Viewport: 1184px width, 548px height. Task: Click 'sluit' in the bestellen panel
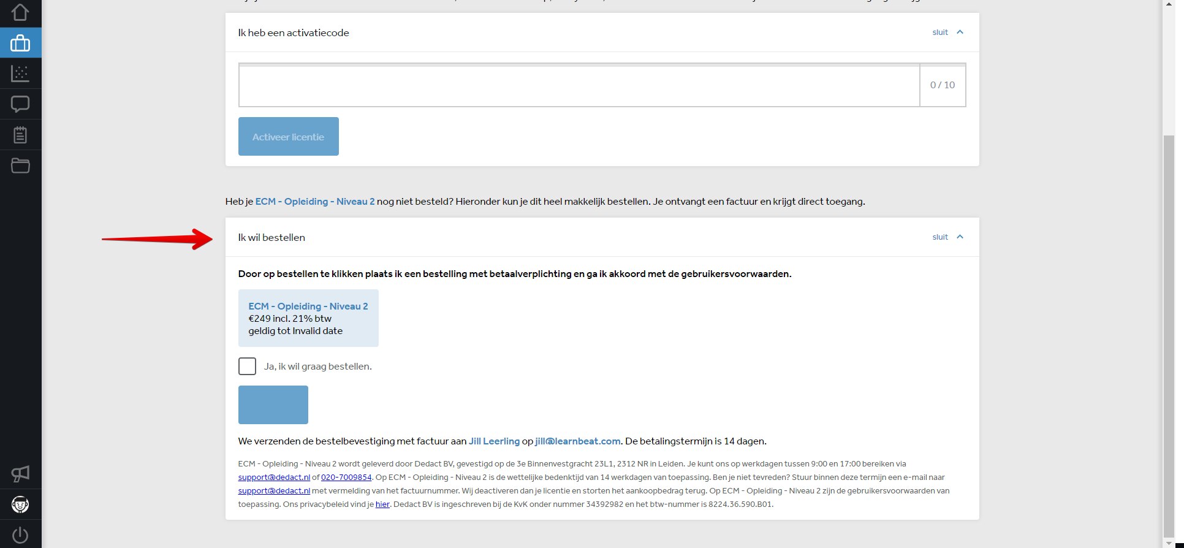click(940, 237)
